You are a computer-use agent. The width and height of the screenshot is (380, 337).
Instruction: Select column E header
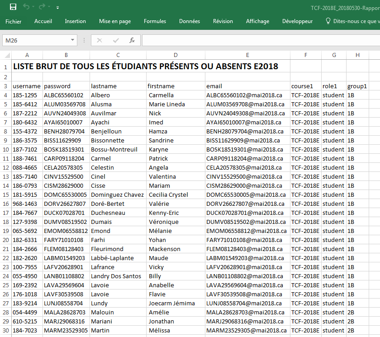pos(247,55)
